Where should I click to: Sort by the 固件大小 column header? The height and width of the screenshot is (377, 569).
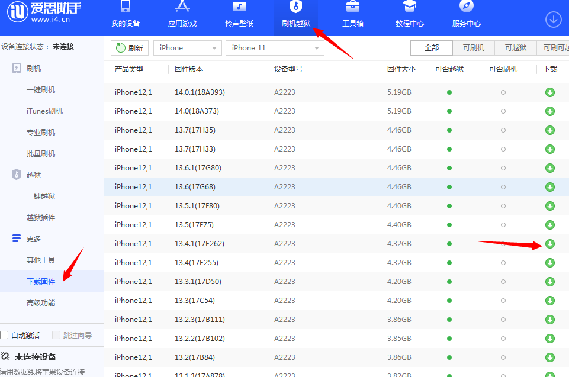click(401, 69)
